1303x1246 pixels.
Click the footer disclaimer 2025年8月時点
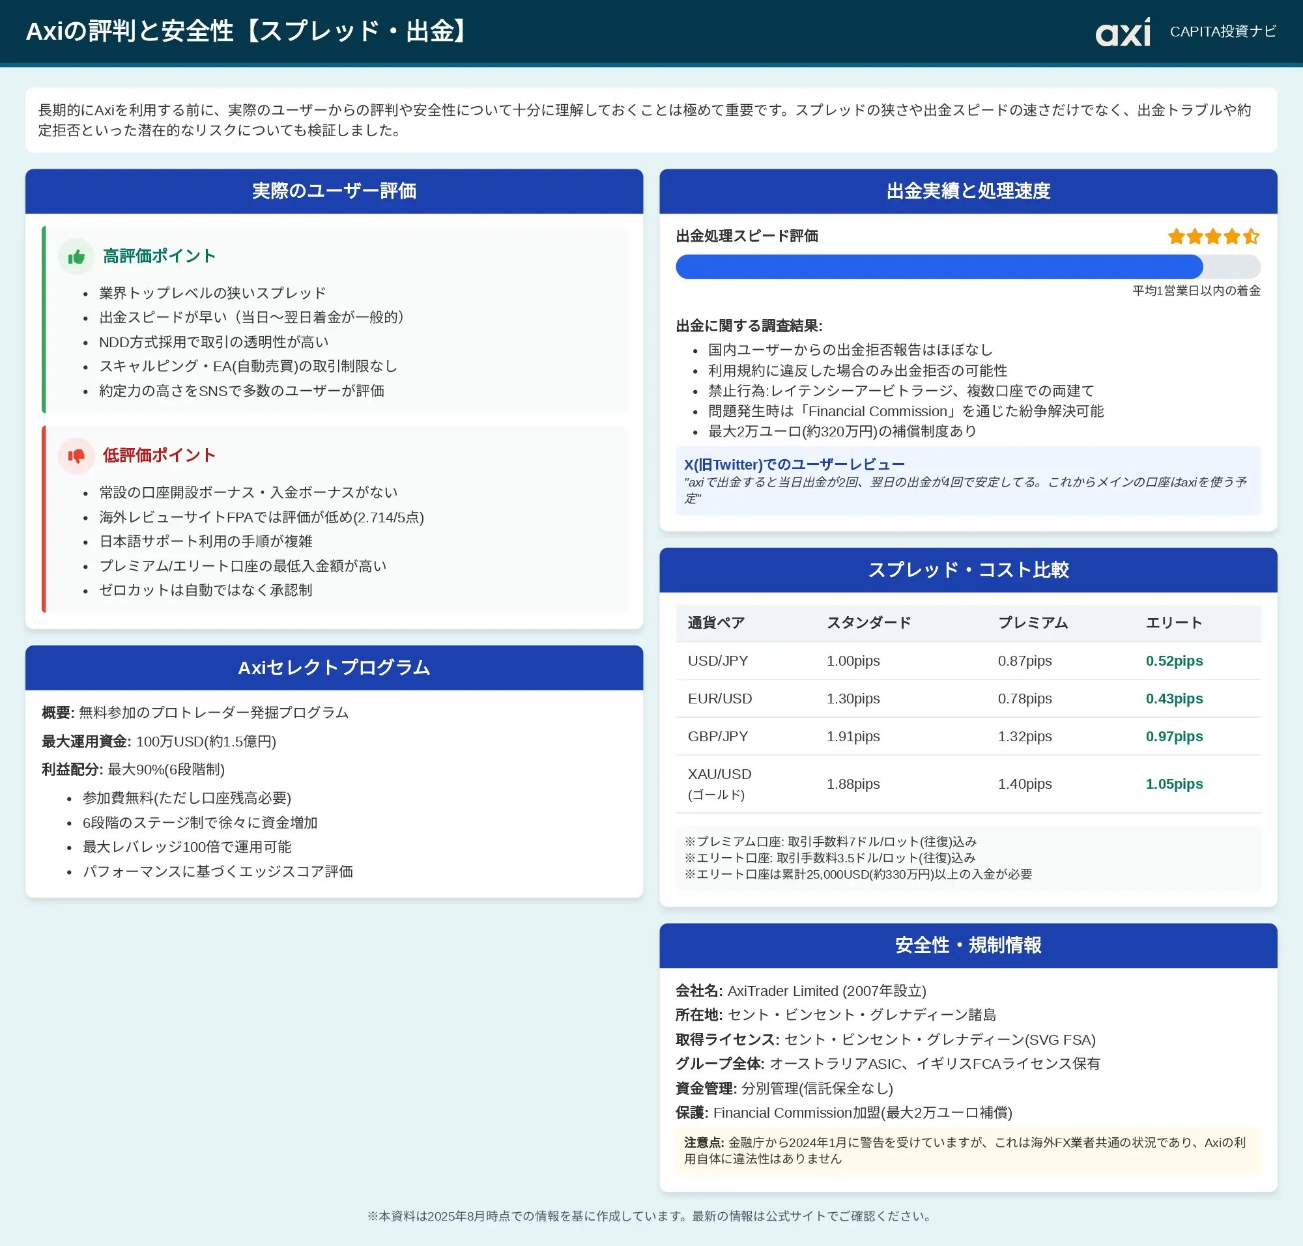pos(651,1217)
